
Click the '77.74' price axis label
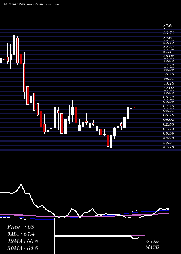pyautogui.click(x=169, y=65)
